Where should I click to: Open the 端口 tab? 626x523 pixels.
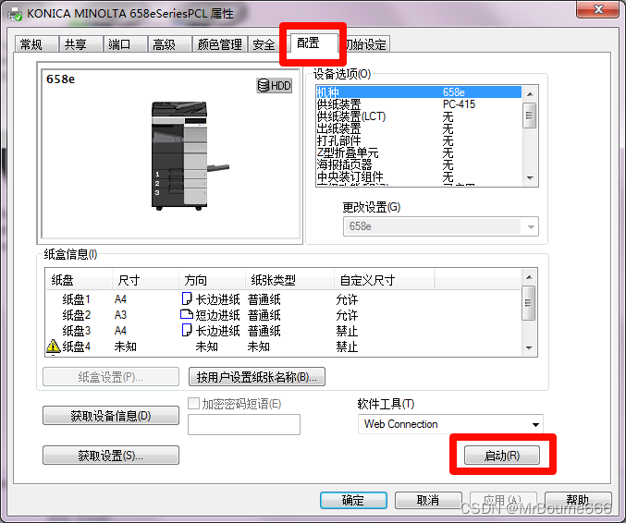click(x=126, y=44)
